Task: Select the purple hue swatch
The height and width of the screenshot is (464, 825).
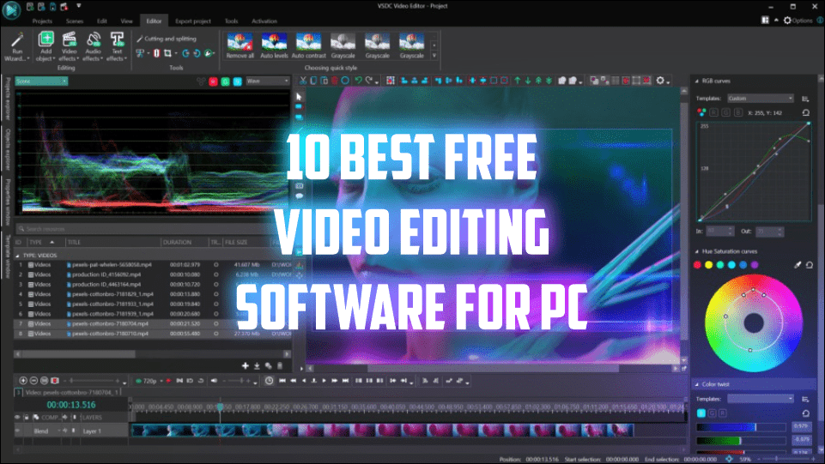Action: point(755,265)
